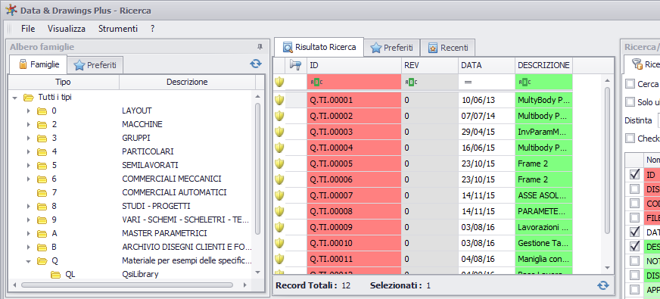Refresh the search results list

[x=603, y=285]
